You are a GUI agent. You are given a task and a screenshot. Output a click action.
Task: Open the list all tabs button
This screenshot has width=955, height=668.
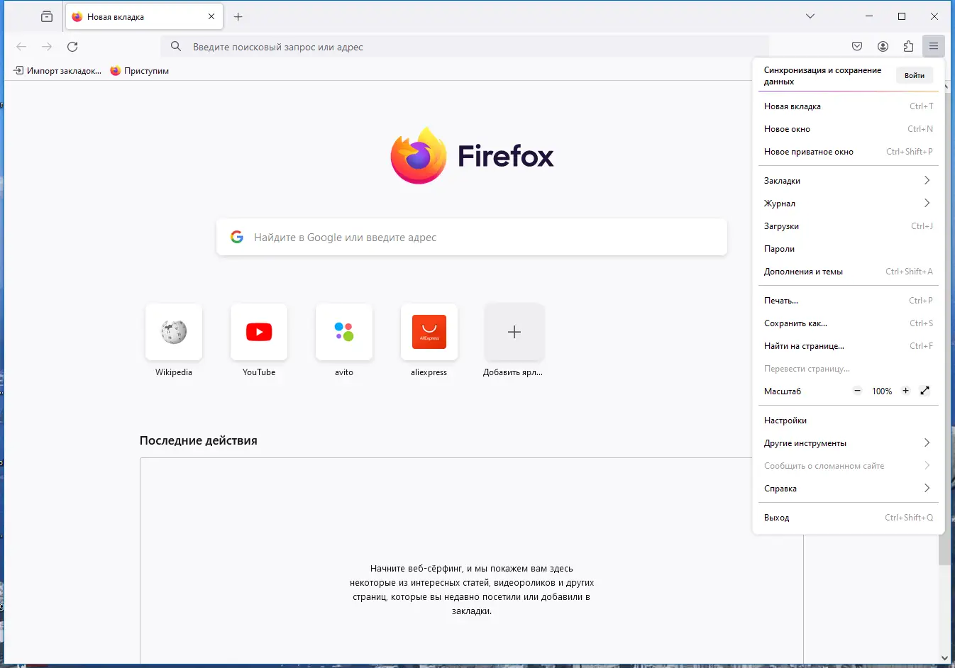point(810,16)
